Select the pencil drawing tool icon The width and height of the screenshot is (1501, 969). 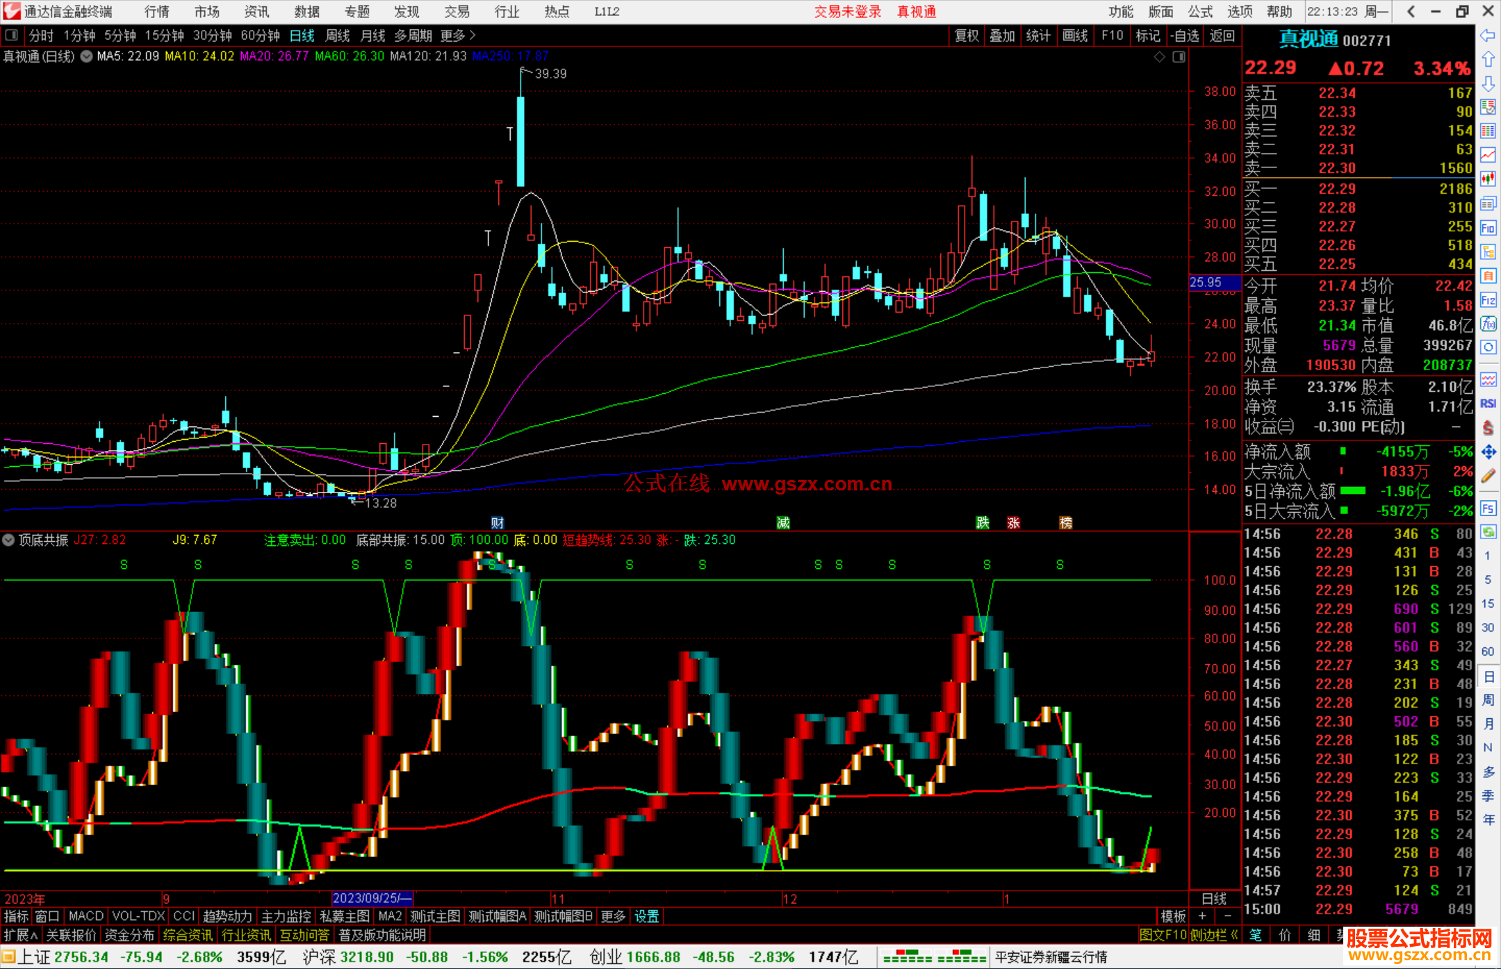click(1488, 477)
